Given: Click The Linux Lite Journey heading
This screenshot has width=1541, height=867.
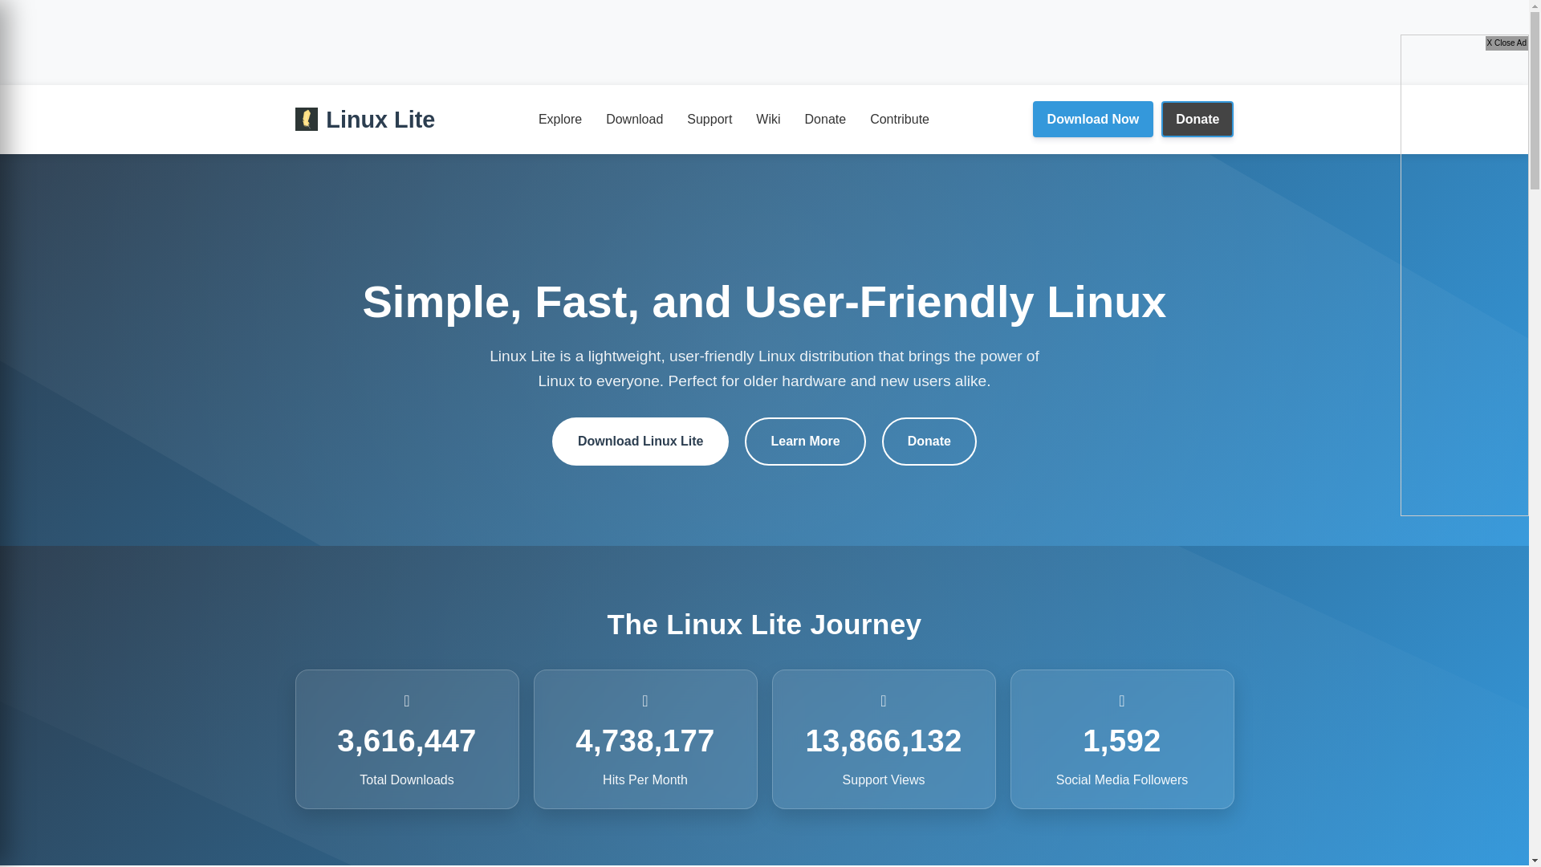Looking at the screenshot, I should pyautogui.click(x=764, y=625).
